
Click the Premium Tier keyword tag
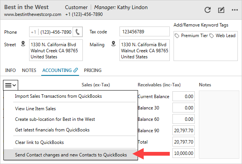[x=191, y=36]
